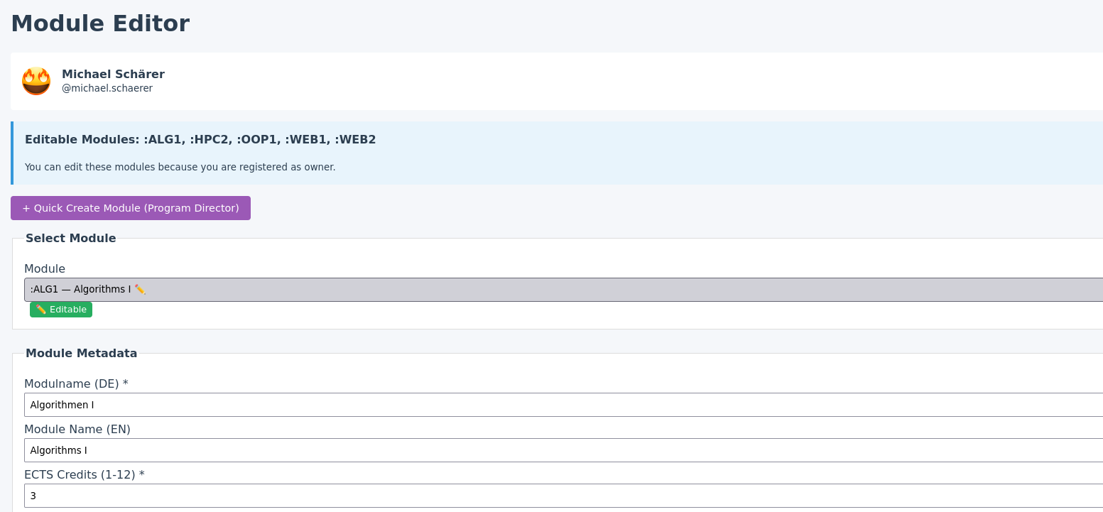Click the green Editable badge
This screenshot has width=1103, height=512.
pyautogui.click(x=61, y=310)
